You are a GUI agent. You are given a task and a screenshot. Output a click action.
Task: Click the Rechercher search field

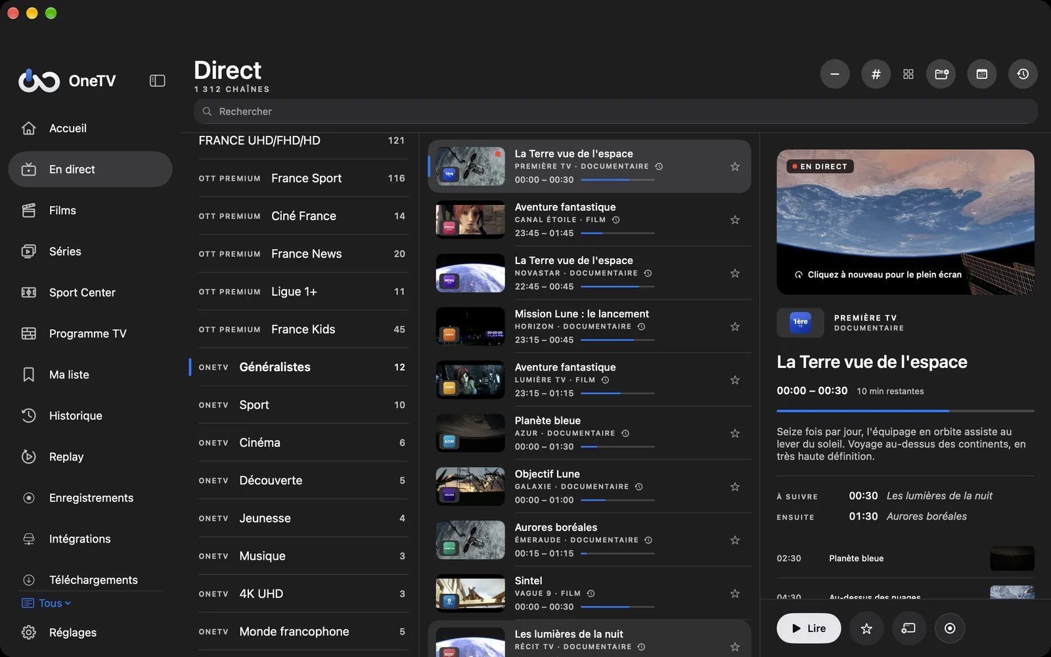click(615, 112)
